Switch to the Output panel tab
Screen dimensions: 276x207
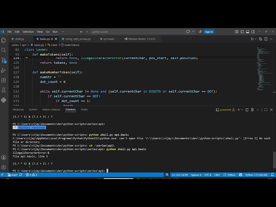33,110
